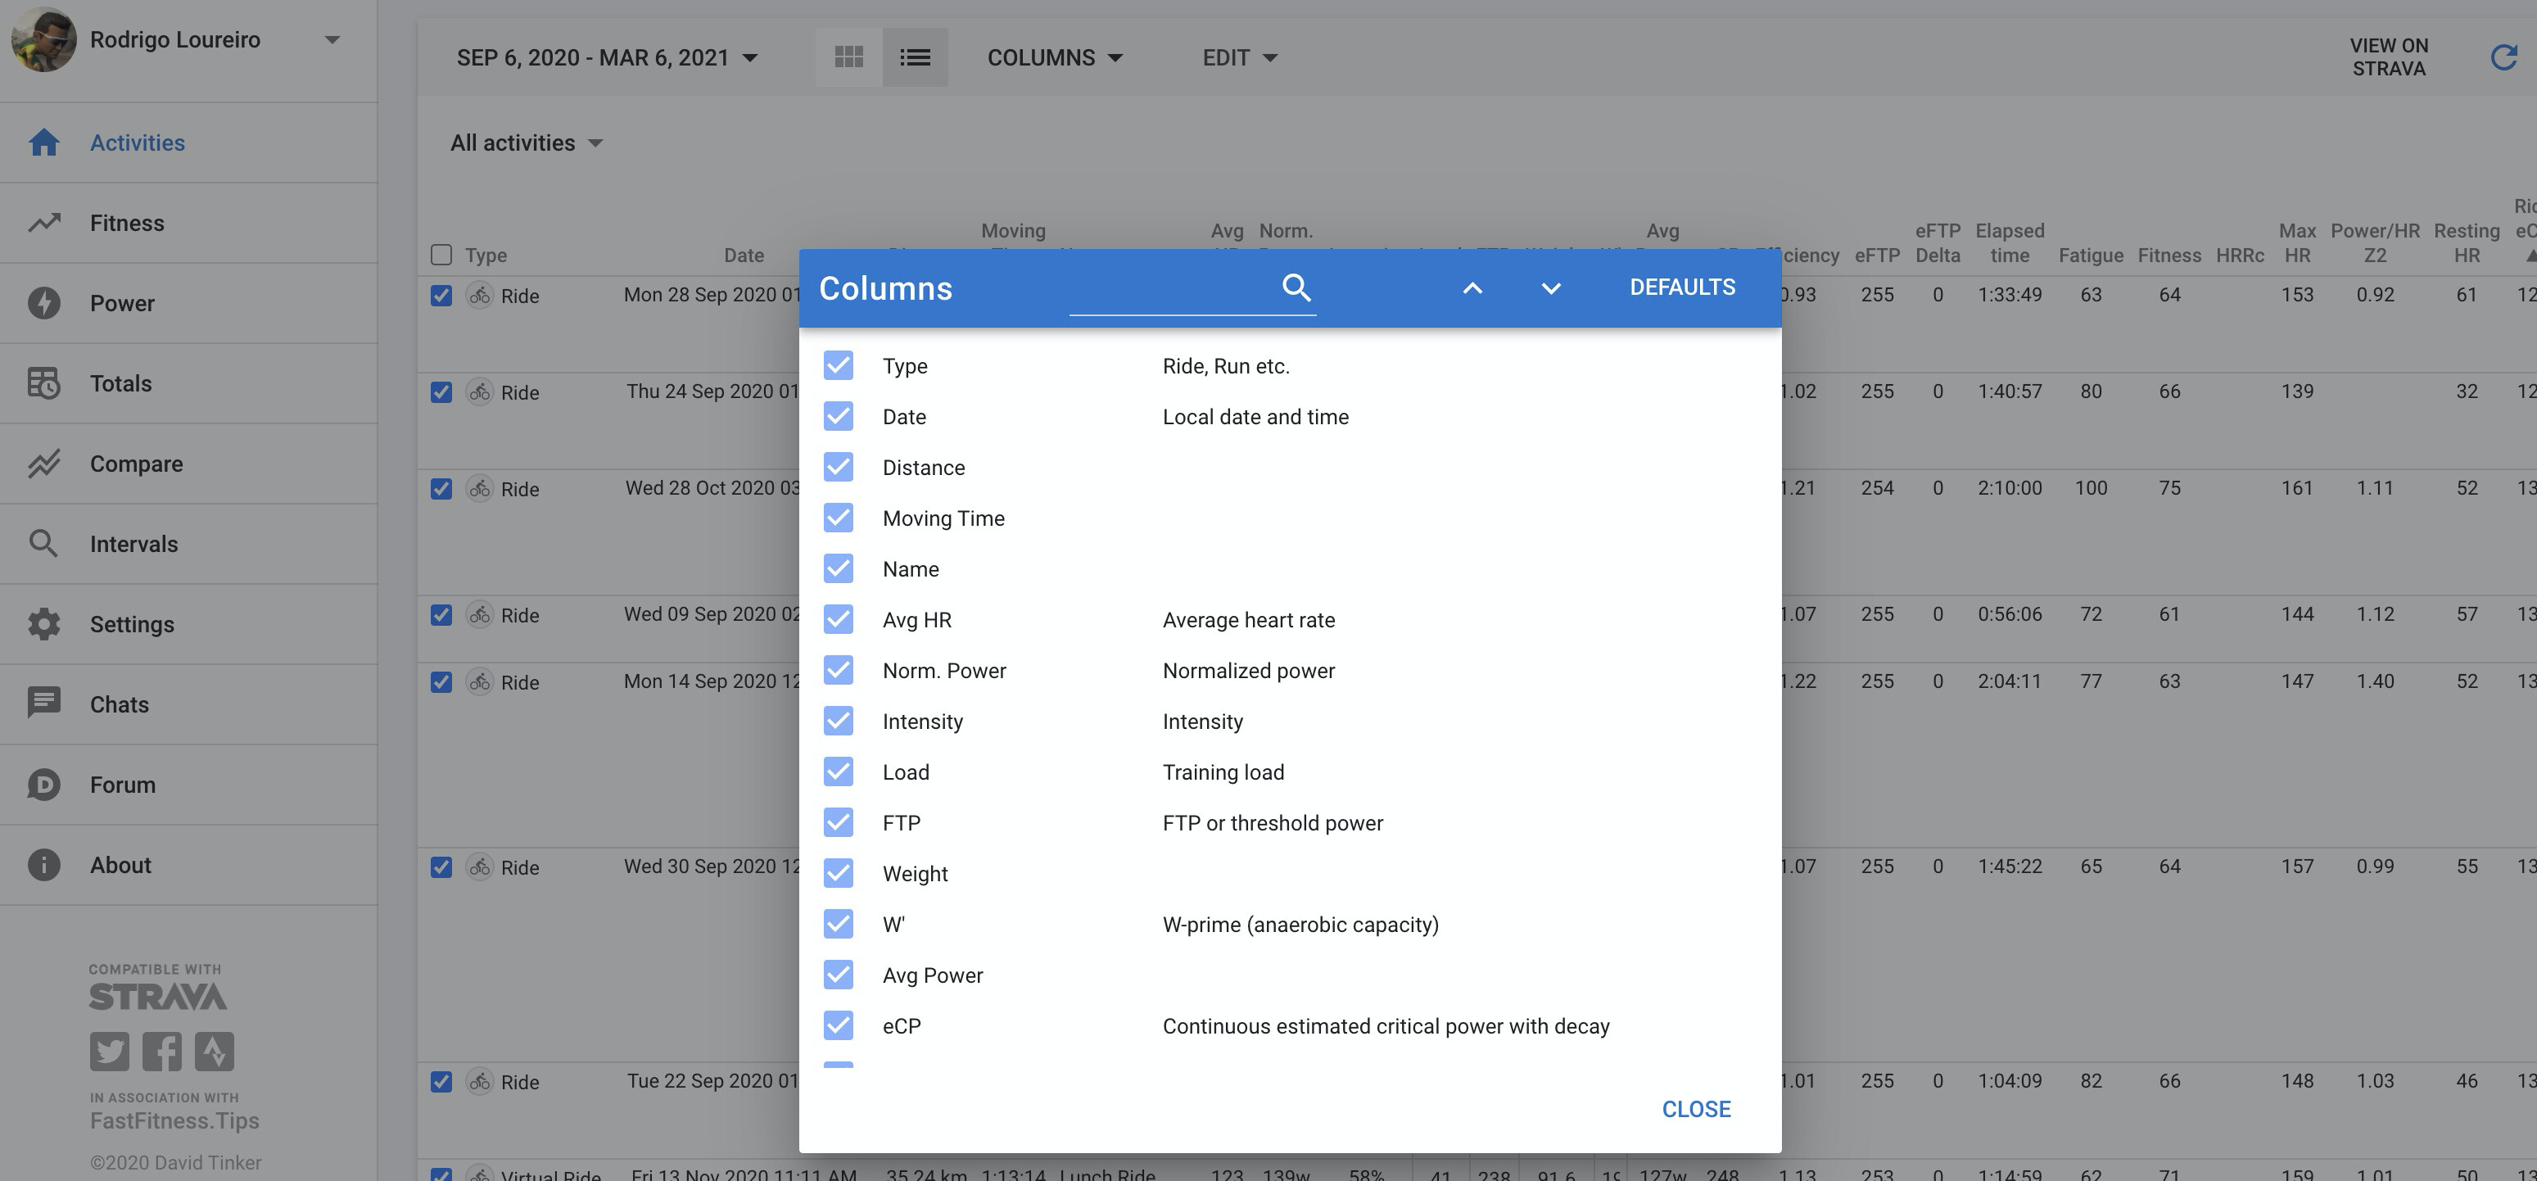Toggle the Intensity column checkbox

(x=838, y=721)
